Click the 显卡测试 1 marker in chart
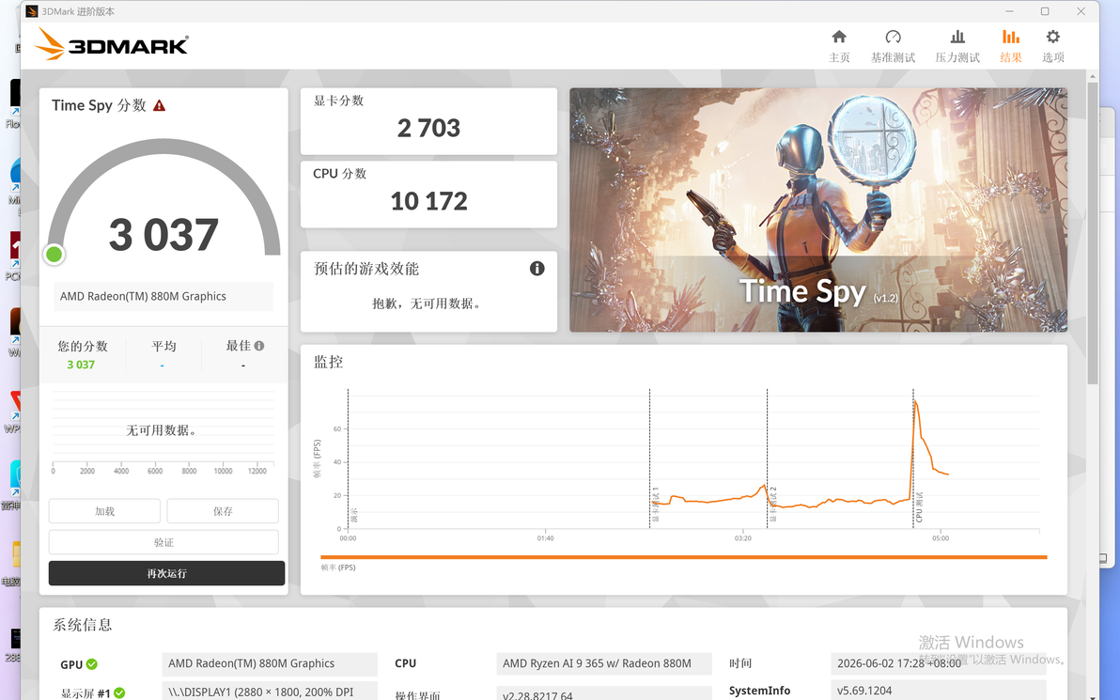 [655, 505]
